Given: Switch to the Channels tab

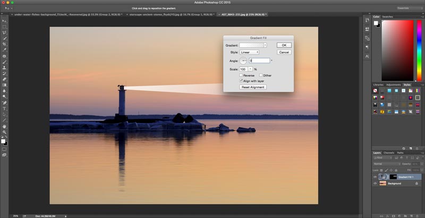Looking at the screenshot, I should click(x=389, y=153).
